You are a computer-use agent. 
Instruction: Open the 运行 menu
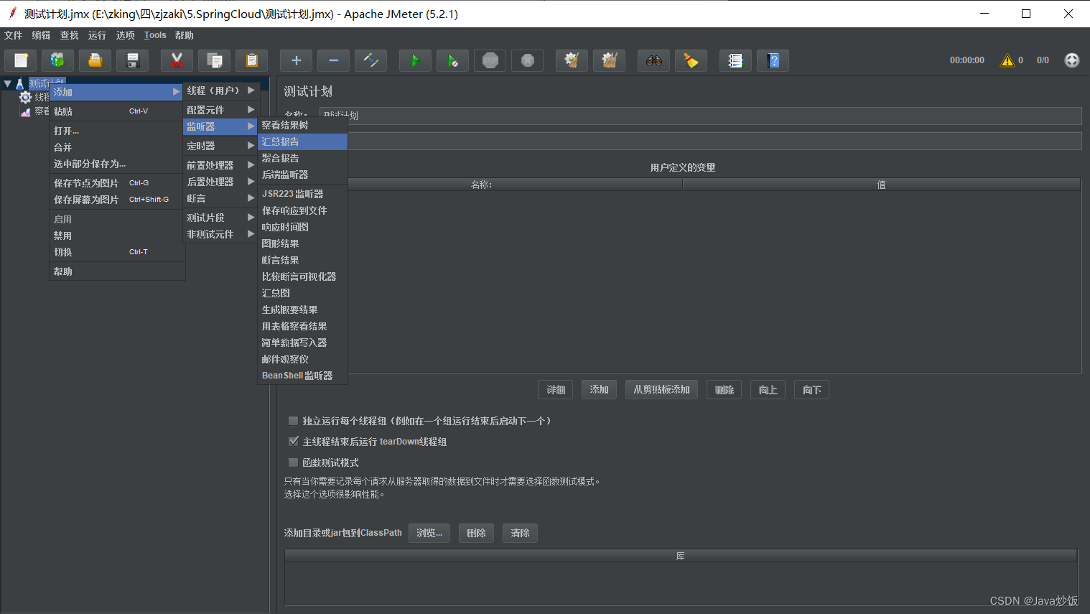point(97,35)
